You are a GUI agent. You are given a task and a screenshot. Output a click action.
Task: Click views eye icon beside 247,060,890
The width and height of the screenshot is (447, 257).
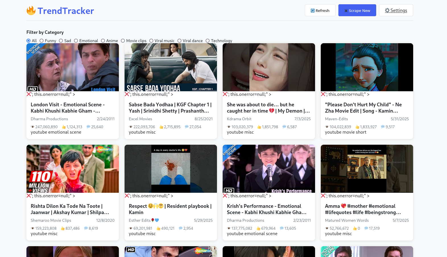pos(33,127)
